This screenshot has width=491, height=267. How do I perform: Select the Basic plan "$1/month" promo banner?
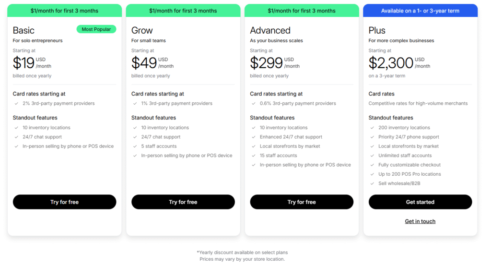64,11
